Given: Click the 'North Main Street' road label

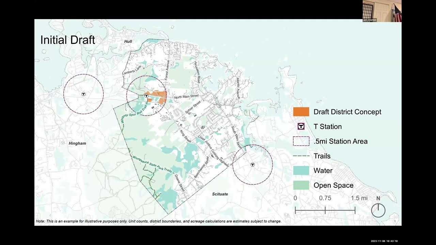Looking at the screenshot, I should (186, 97).
